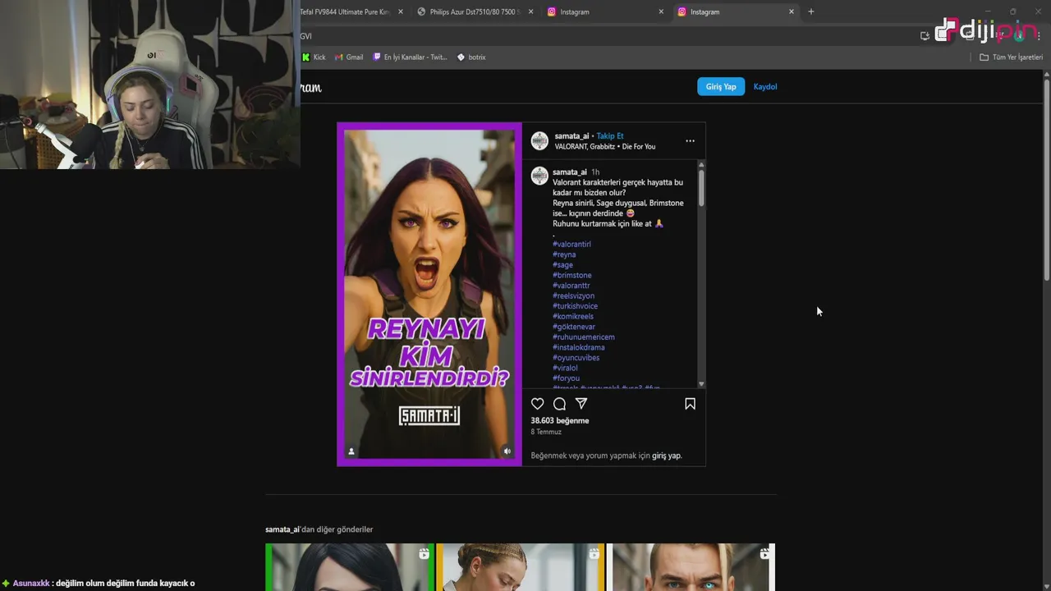The image size is (1051, 591).
Task: Click the Giriş Yap login button
Action: 721,86
